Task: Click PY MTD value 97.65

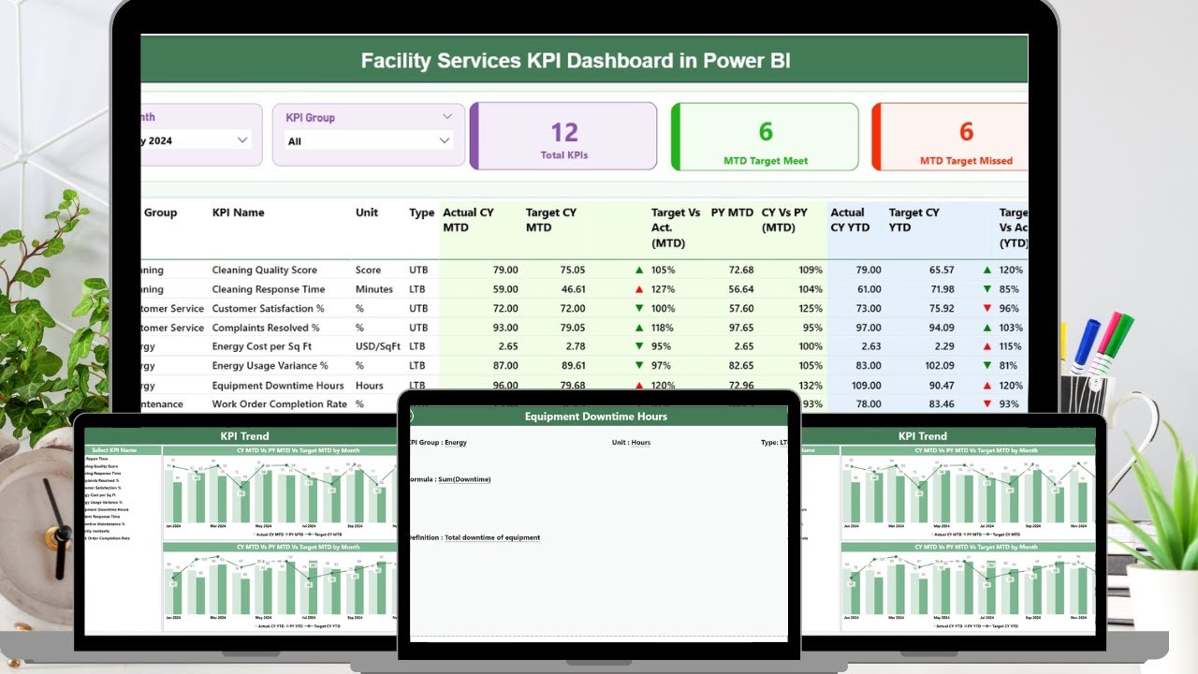Action: coord(739,328)
